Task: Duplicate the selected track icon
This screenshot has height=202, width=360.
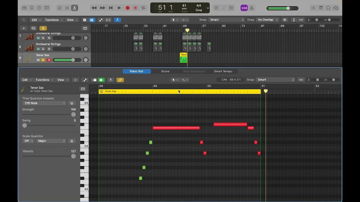Action: click(x=33, y=28)
